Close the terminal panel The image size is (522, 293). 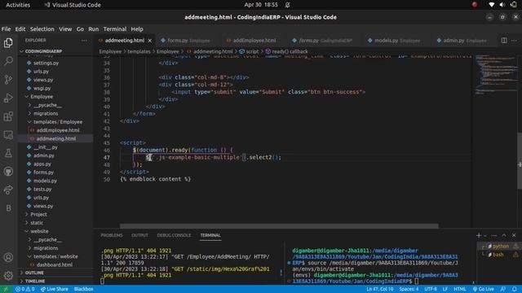click(x=514, y=235)
